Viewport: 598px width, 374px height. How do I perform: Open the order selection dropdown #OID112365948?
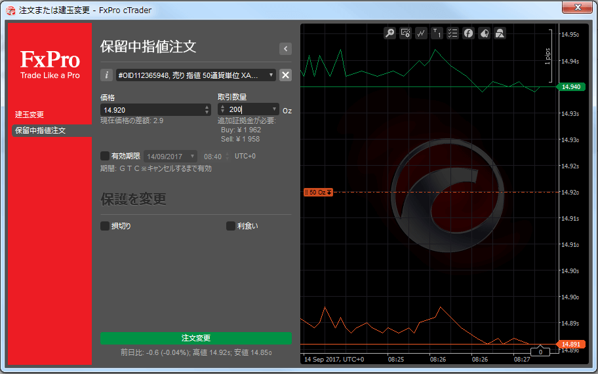pyautogui.click(x=195, y=75)
